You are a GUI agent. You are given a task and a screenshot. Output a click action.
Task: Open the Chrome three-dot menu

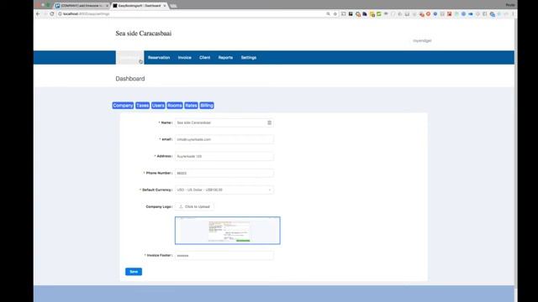tap(513, 14)
